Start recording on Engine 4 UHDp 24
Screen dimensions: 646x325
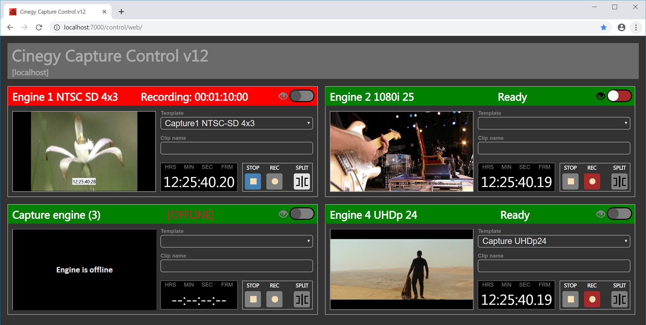coord(592,299)
